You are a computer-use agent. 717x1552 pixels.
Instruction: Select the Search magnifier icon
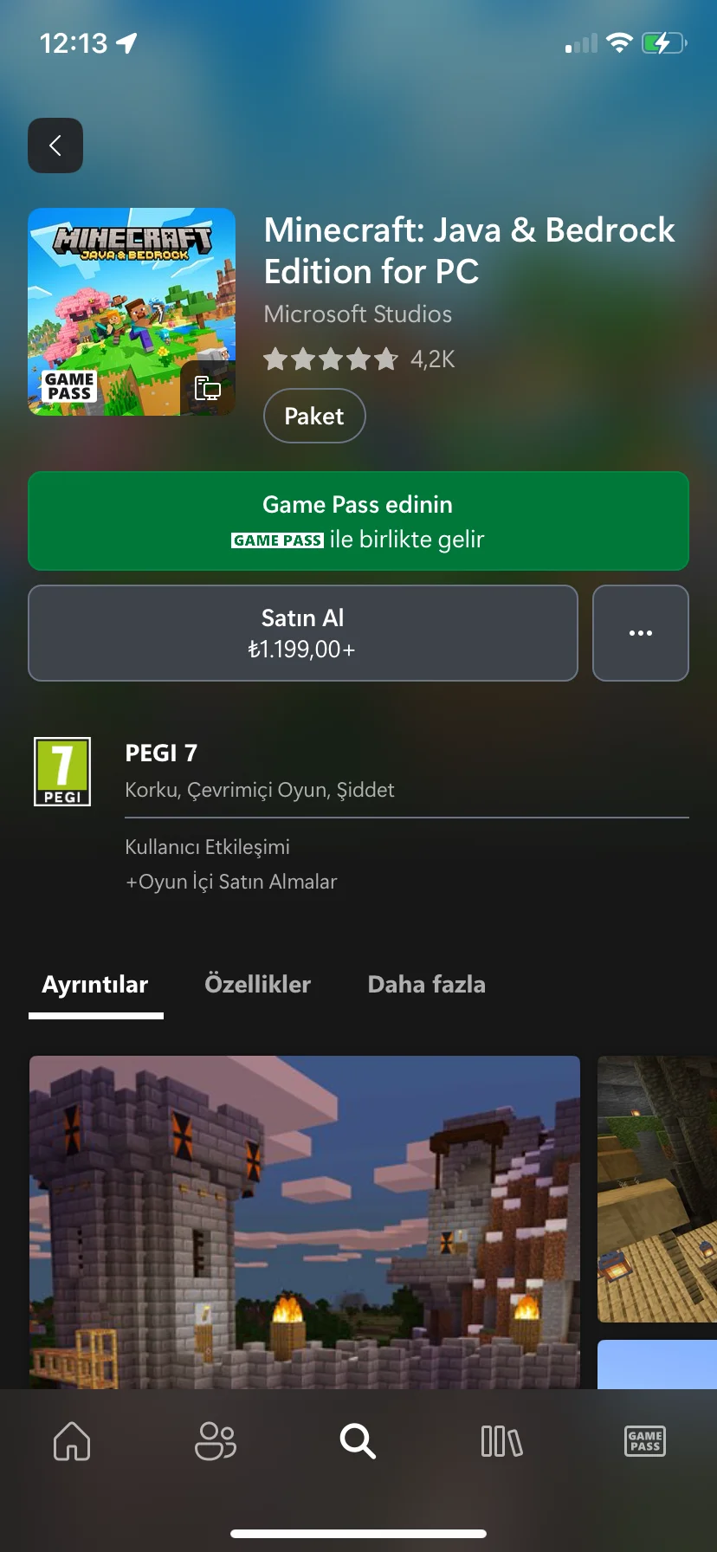pos(358,1441)
